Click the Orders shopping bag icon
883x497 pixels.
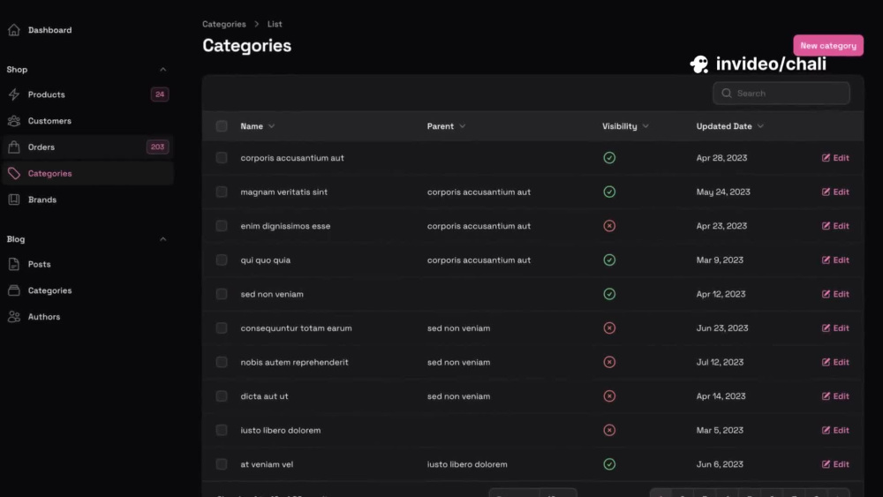point(14,147)
